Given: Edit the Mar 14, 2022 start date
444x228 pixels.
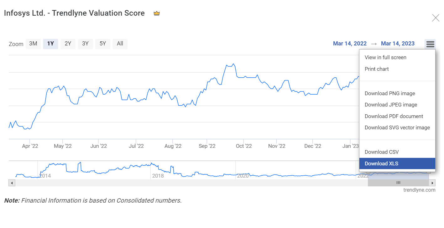Looking at the screenshot, I should coord(350,44).
